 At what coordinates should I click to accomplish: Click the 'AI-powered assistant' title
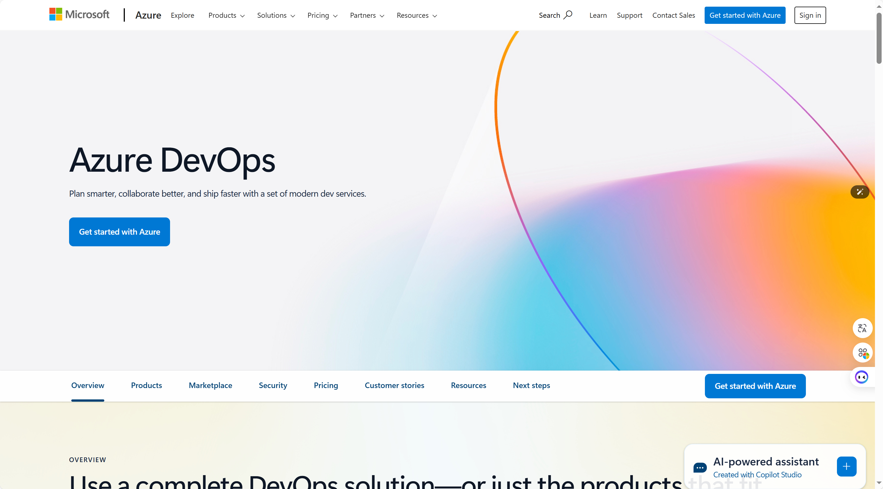(766, 462)
